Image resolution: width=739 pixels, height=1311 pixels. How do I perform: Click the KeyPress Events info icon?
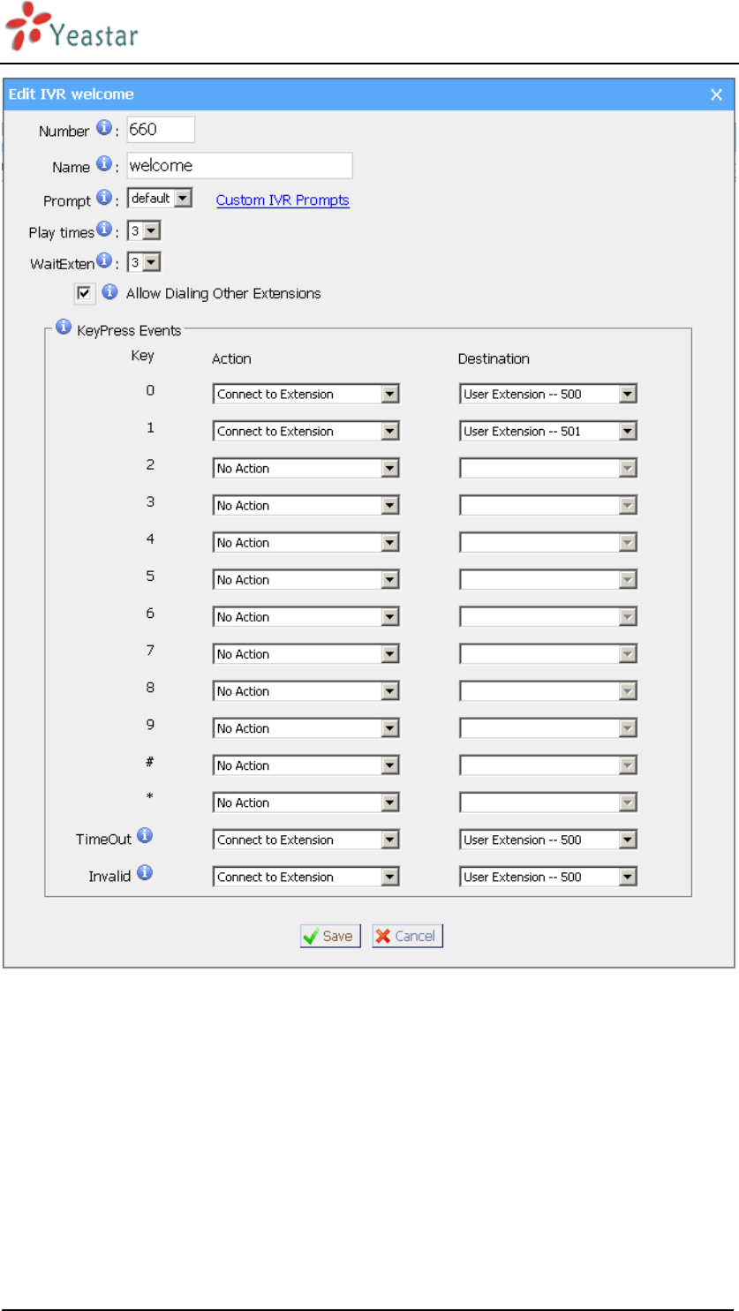coord(64,328)
